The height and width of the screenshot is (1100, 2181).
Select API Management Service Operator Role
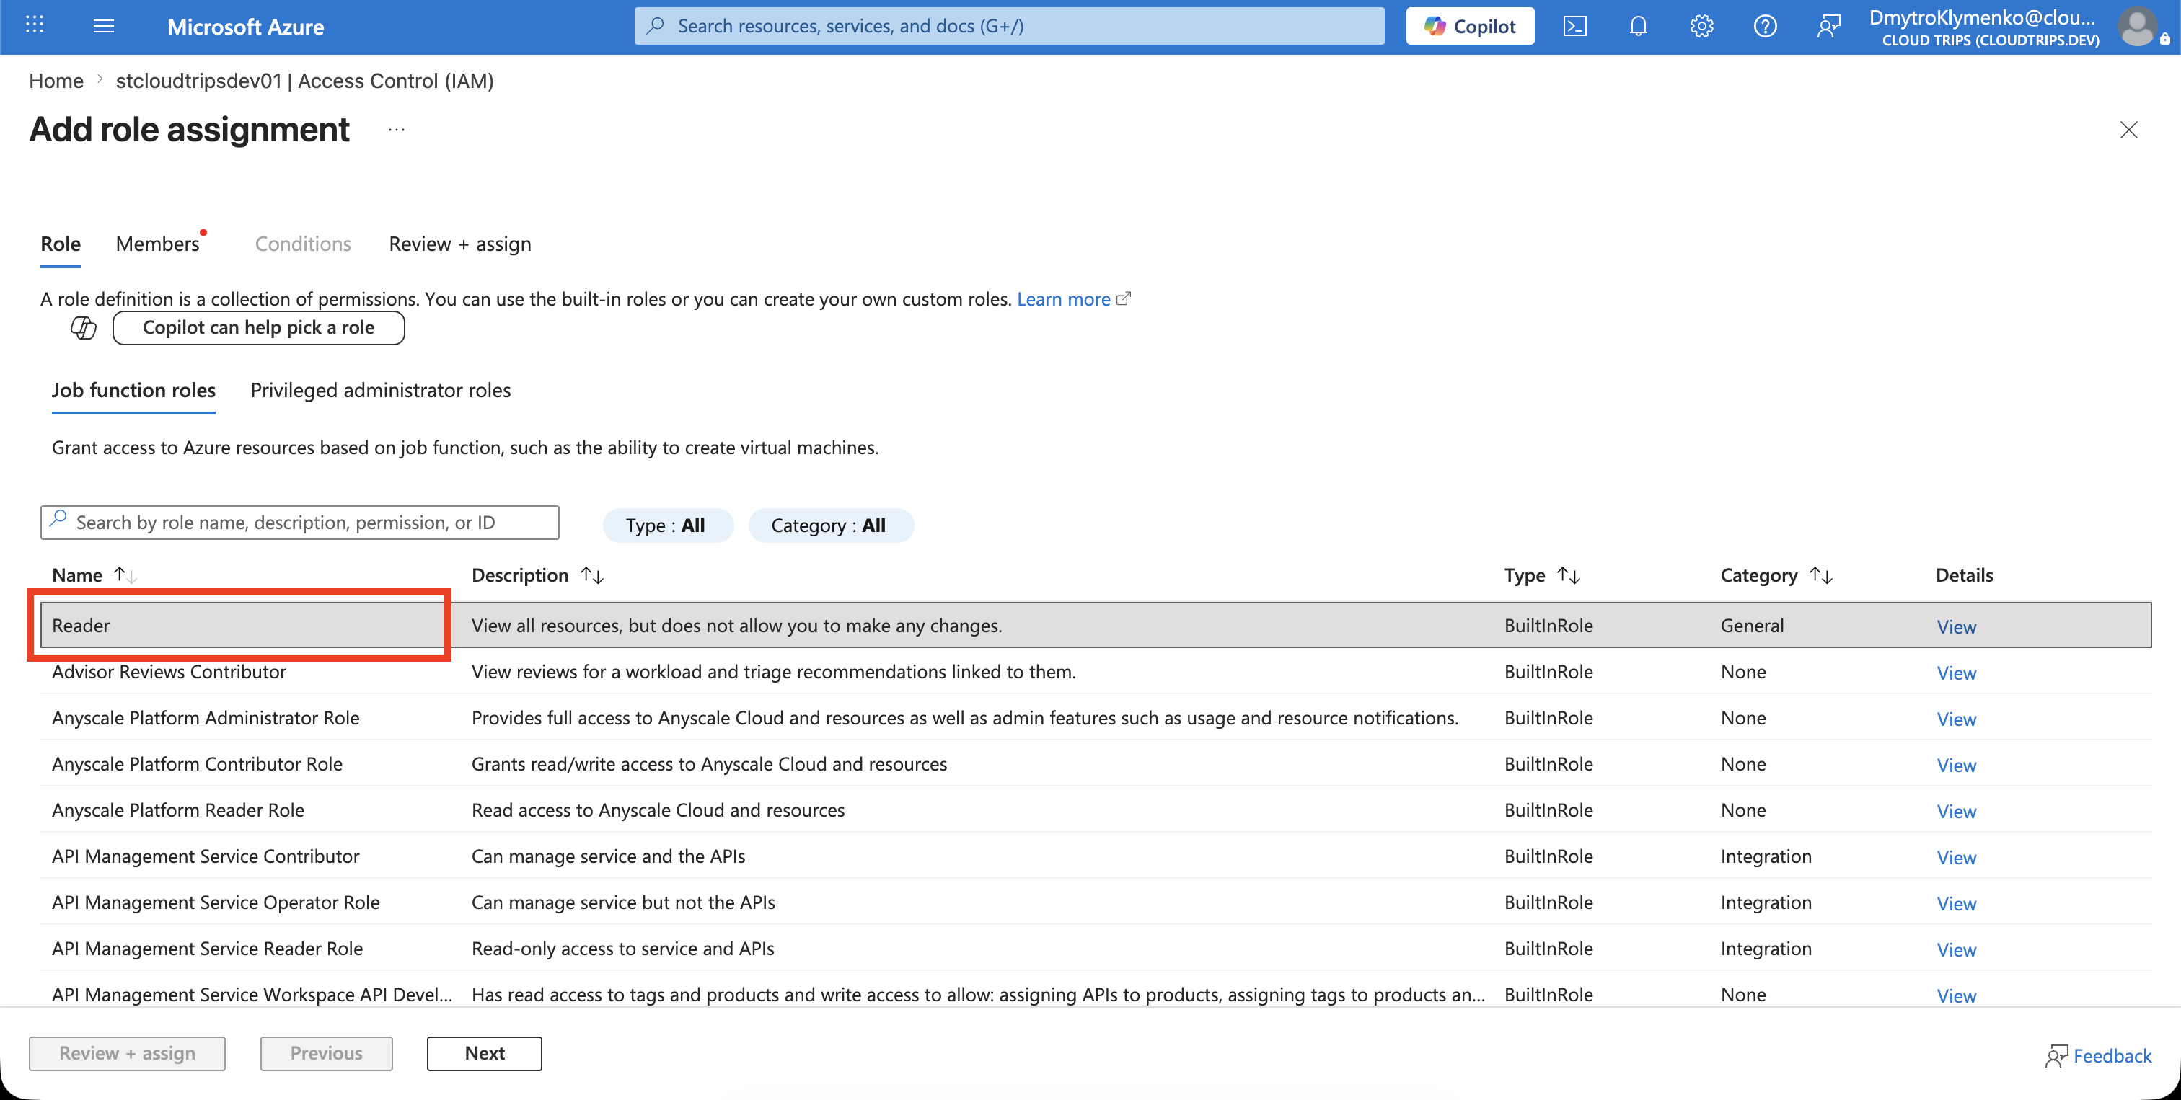1096,902
